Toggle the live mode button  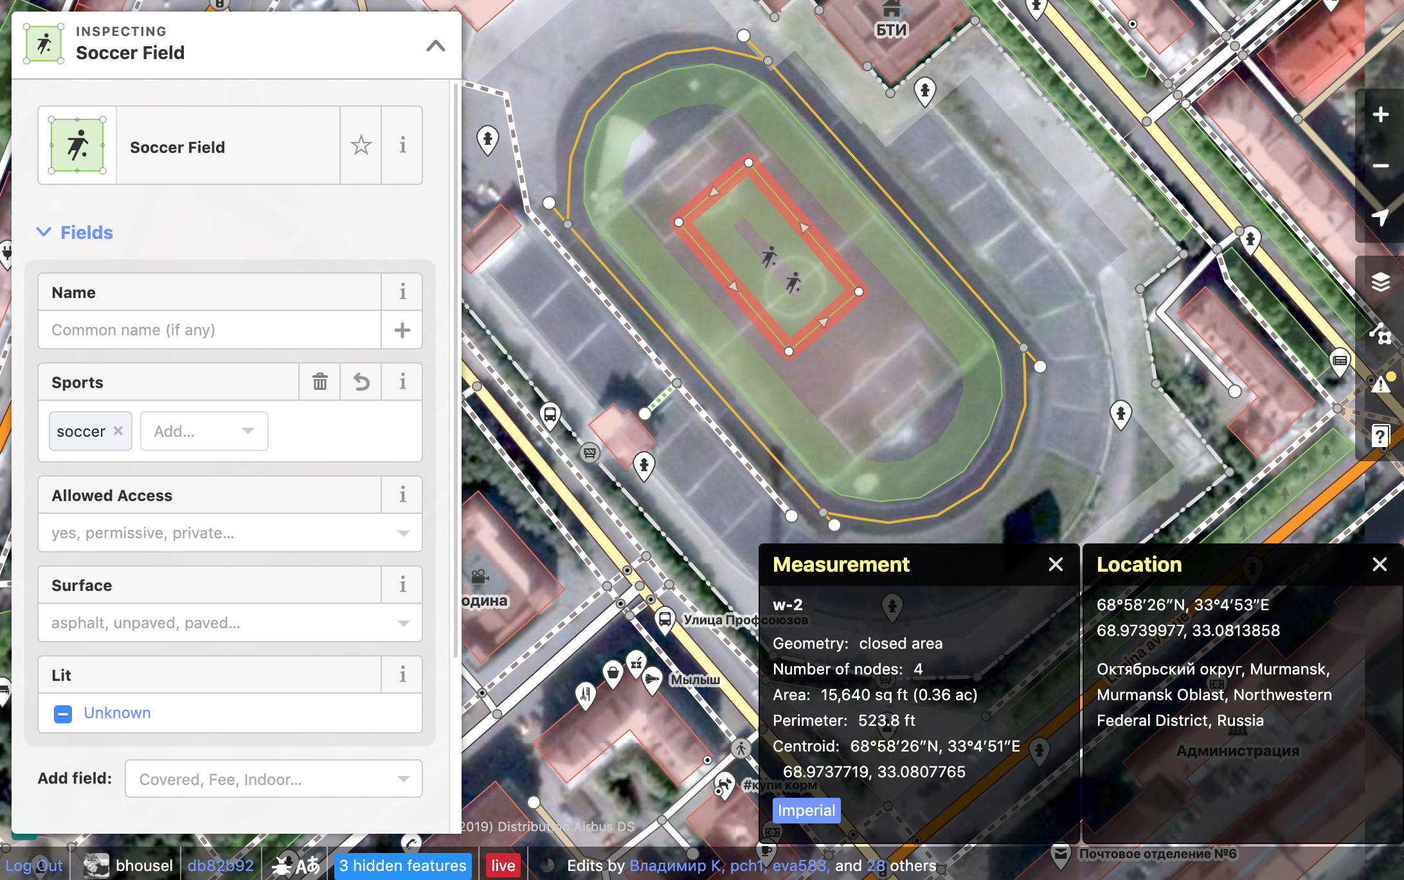point(503,866)
